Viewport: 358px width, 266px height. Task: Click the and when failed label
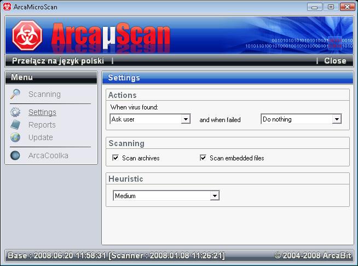(220, 120)
